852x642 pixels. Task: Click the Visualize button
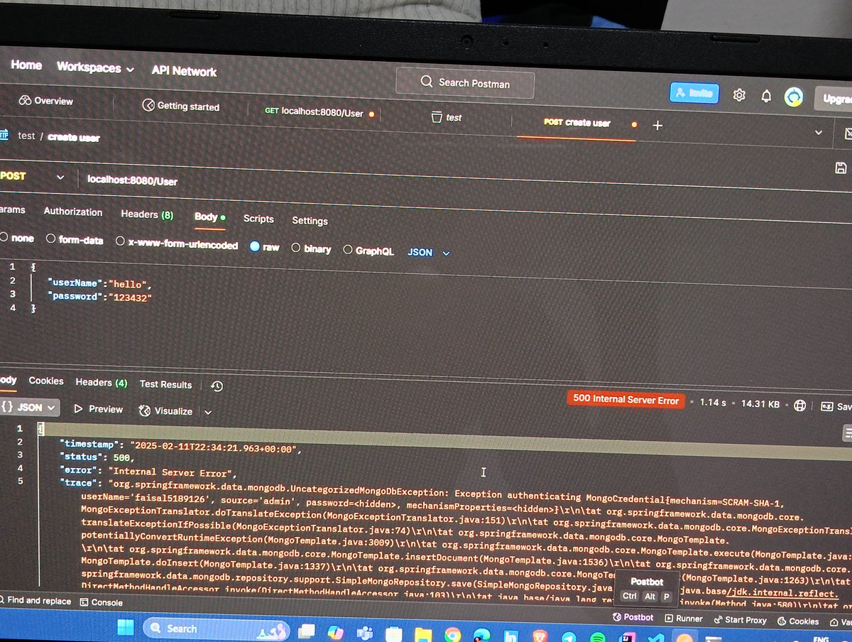coord(166,411)
